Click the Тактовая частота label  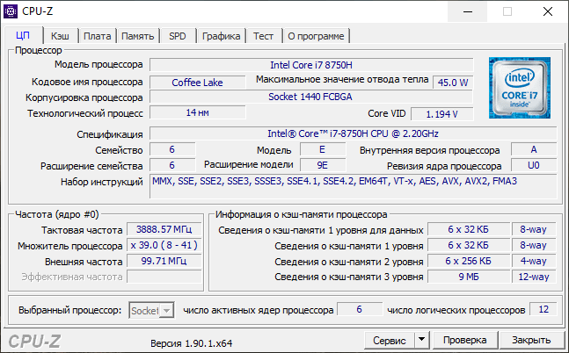point(82,230)
